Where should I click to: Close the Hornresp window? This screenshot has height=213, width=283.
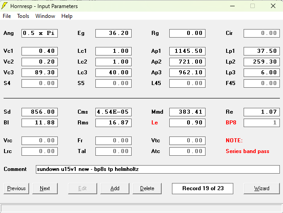(273, 6)
